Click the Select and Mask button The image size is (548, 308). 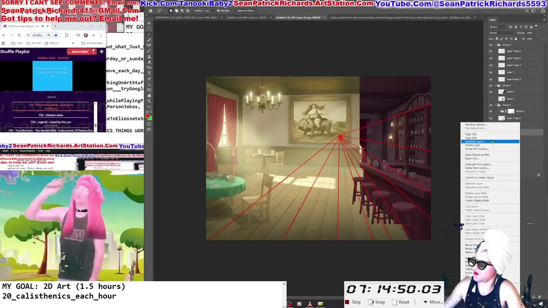246,11
